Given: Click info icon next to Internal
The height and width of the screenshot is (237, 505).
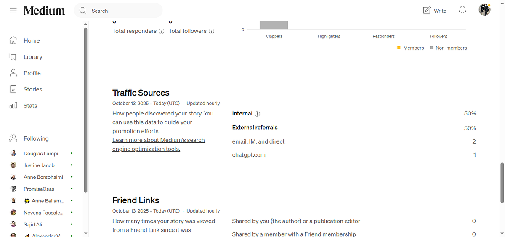Looking at the screenshot, I should [x=258, y=114].
